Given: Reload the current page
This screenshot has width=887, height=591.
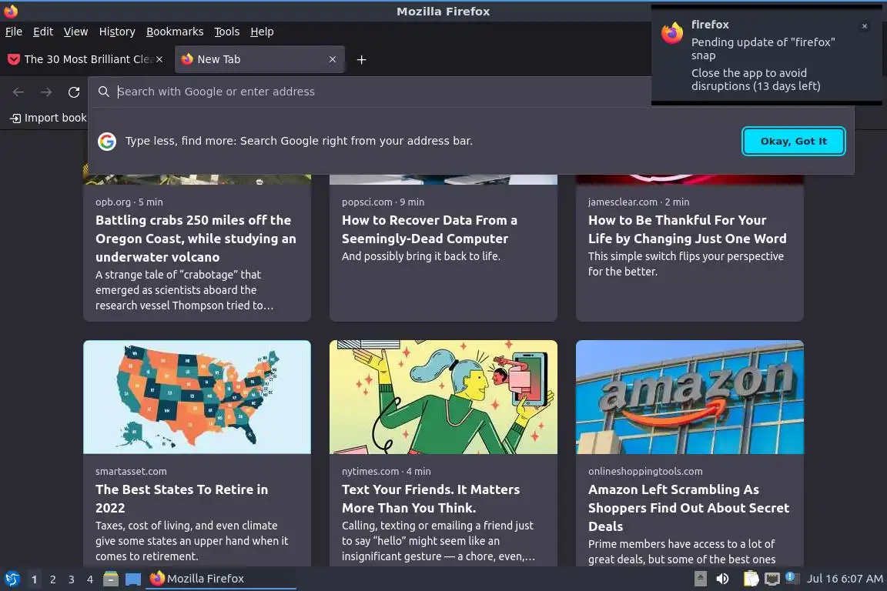Looking at the screenshot, I should point(74,92).
